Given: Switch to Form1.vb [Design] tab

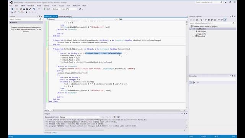Looking at the screenshot, I should click(65, 16).
